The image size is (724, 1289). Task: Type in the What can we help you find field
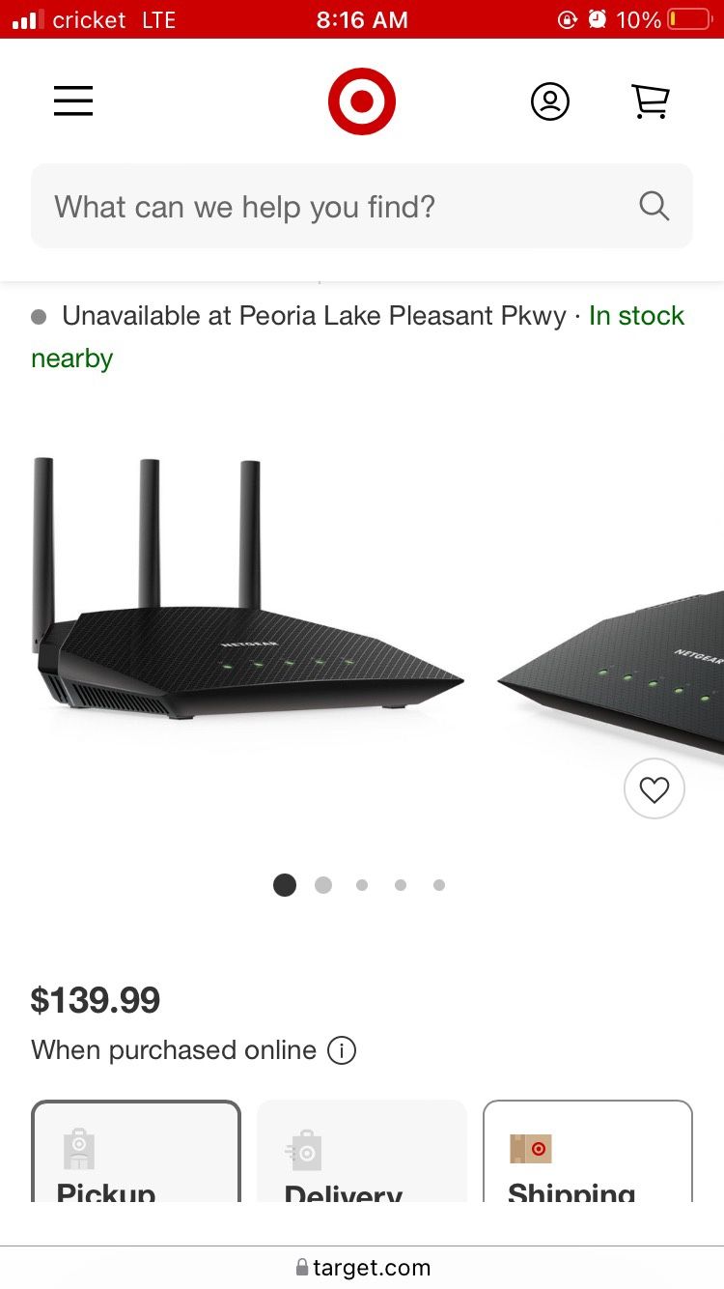tap(328, 206)
